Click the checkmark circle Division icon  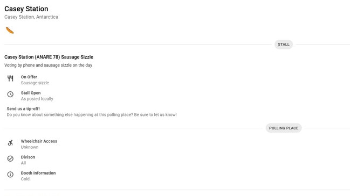(10, 158)
